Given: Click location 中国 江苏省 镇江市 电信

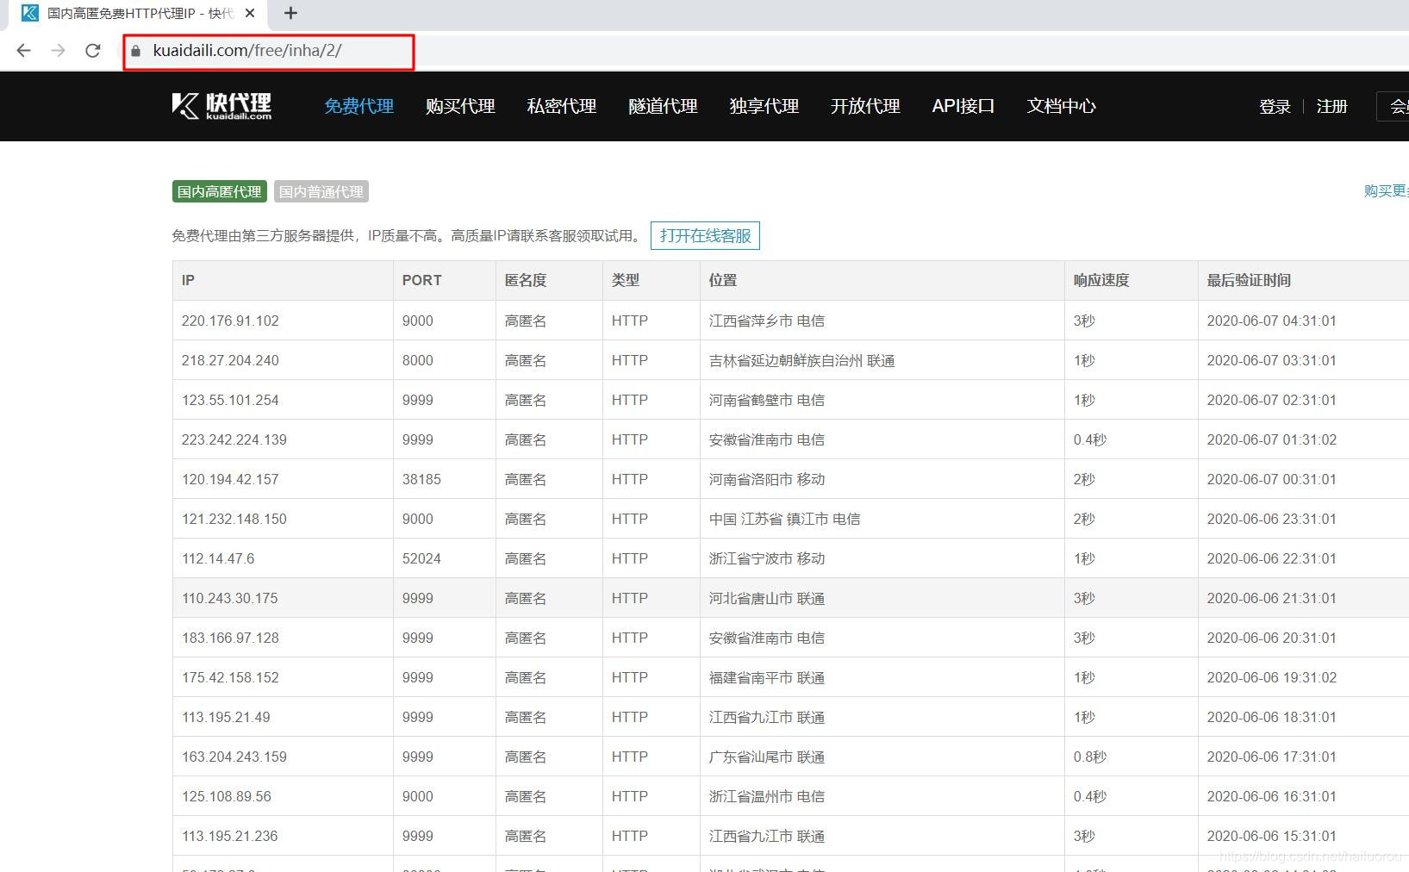Looking at the screenshot, I should (784, 519).
